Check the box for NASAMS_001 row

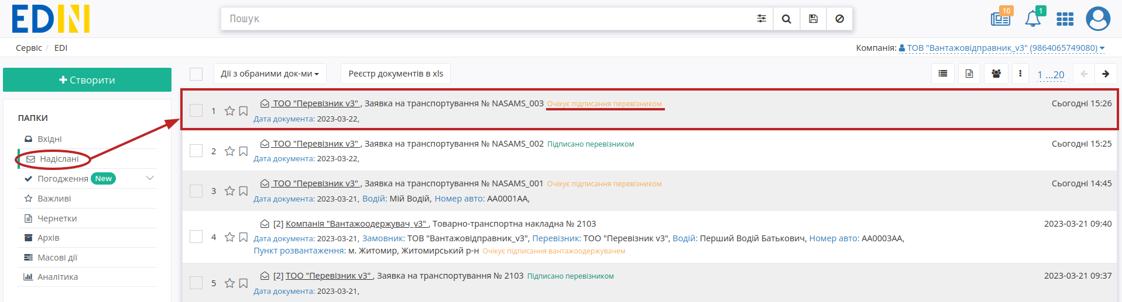click(x=196, y=191)
